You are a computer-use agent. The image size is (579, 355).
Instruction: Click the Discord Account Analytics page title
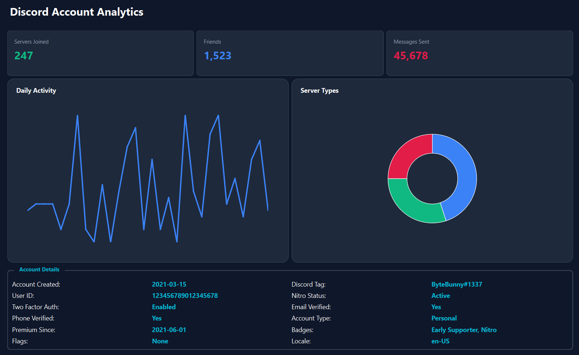(77, 12)
